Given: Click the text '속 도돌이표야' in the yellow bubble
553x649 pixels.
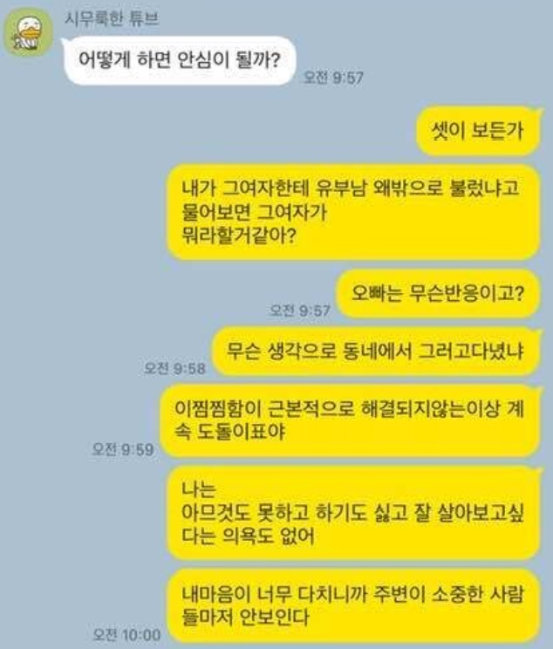Looking at the screenshot, I should [x=229, y=432].
